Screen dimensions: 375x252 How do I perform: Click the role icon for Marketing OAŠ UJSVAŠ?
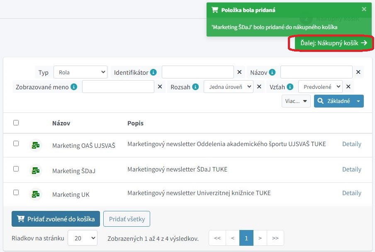click(x=36, y=145)
